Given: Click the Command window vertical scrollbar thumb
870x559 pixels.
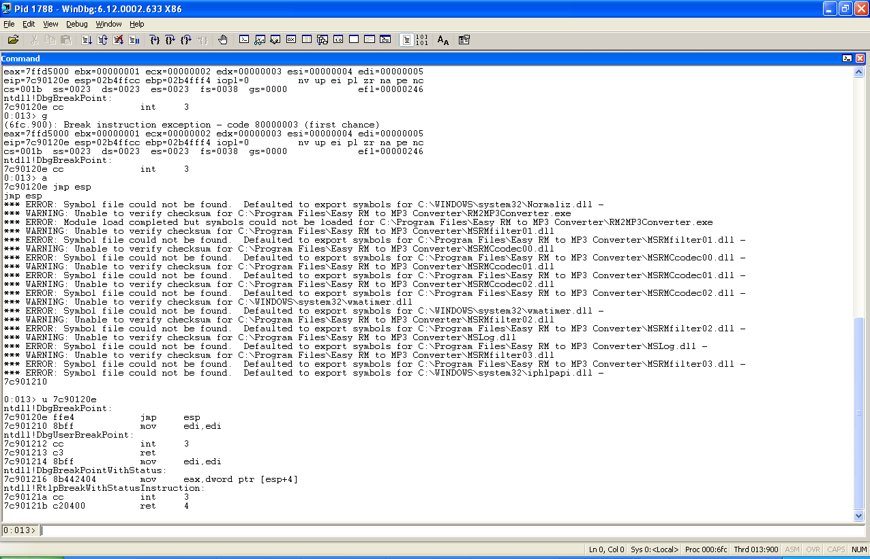Looking at the screenshot, I should point(859,412).
